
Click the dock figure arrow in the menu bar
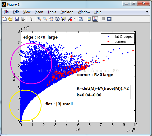pyautogui.click(x=148, y=12)
